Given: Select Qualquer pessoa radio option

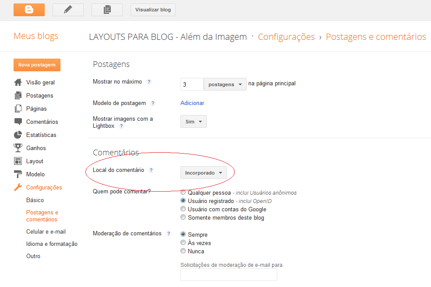Looking at the screenshot, I should 183,192.
